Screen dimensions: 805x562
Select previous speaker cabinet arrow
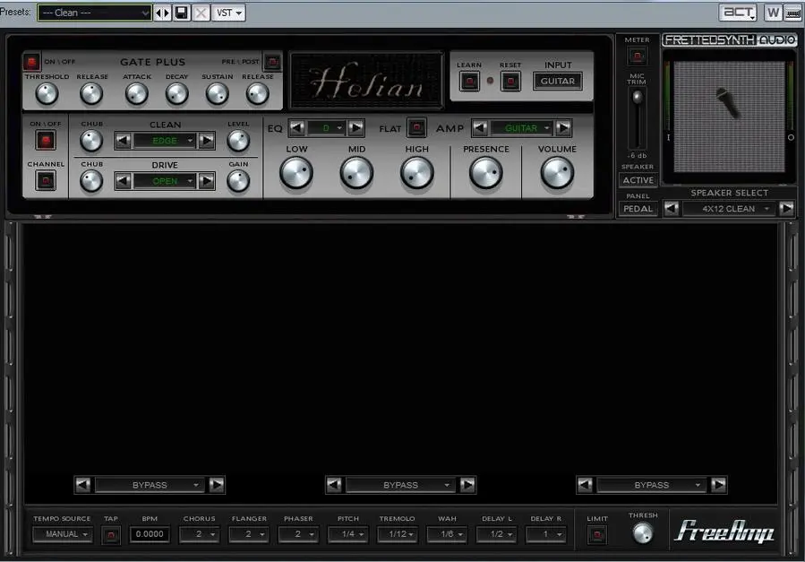click(672, 209)
